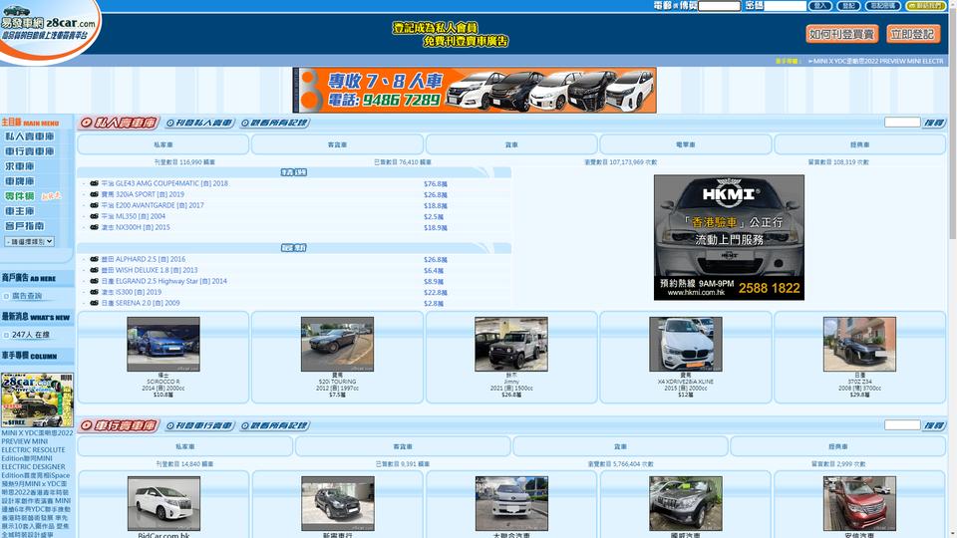This screenshot has width=957, height=538.
Task: Open the 28car.com logo homepage link
Action: click(x=48, y=29)
